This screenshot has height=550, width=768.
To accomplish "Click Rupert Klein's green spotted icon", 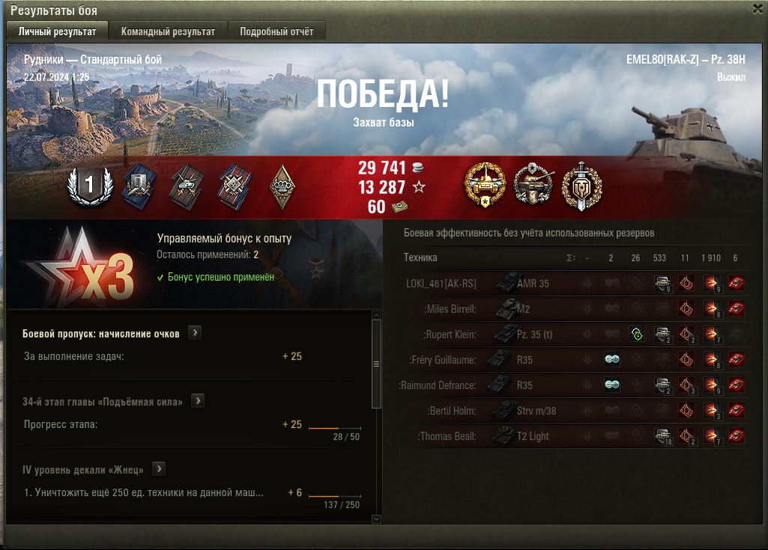I will 636,334.
